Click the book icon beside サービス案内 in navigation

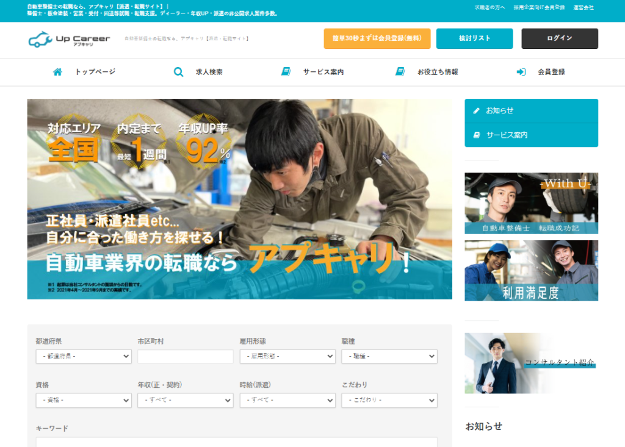[286, 72]
